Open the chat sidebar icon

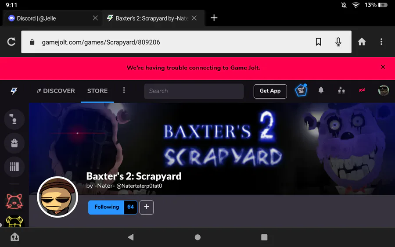click(14, 119)
